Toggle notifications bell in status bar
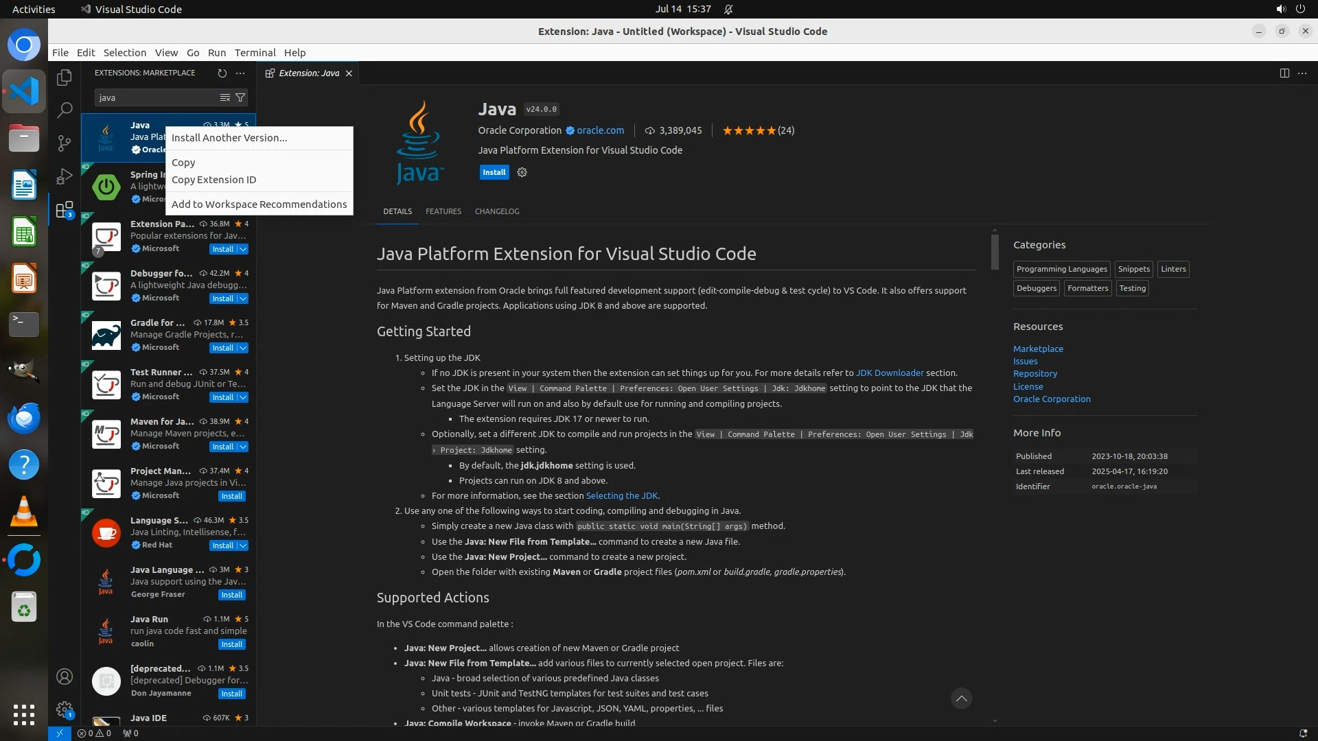 pos(1303,733)
